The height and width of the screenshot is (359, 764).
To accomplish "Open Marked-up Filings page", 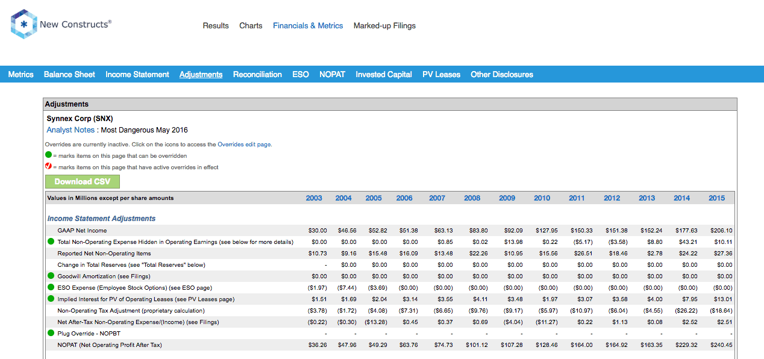I will pyautogui.click(x=384, y=26).
